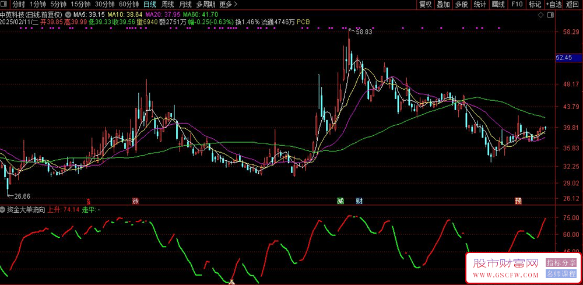The image size is (583, 285).
Task: Click the red '§' marker on timeline
Action: click(x=89, y=201)
